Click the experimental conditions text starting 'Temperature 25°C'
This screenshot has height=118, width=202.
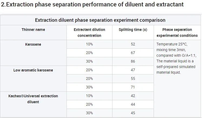176,58
